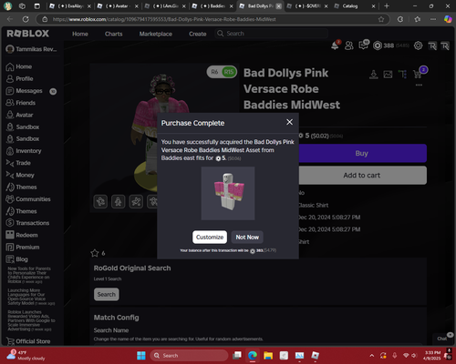Click the download asset icon
Viewport: 456px width, 364px height.
pyautogui.click(x=374, y=74)
